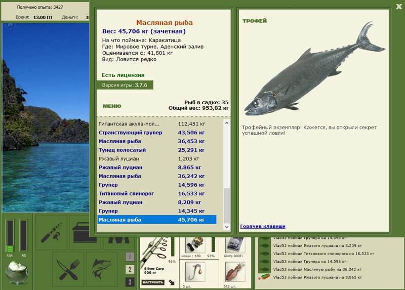Click chat line about Ржавого луциана 8,209 кг
This screenshot has height=290, width=405.
tap(317, 245)
